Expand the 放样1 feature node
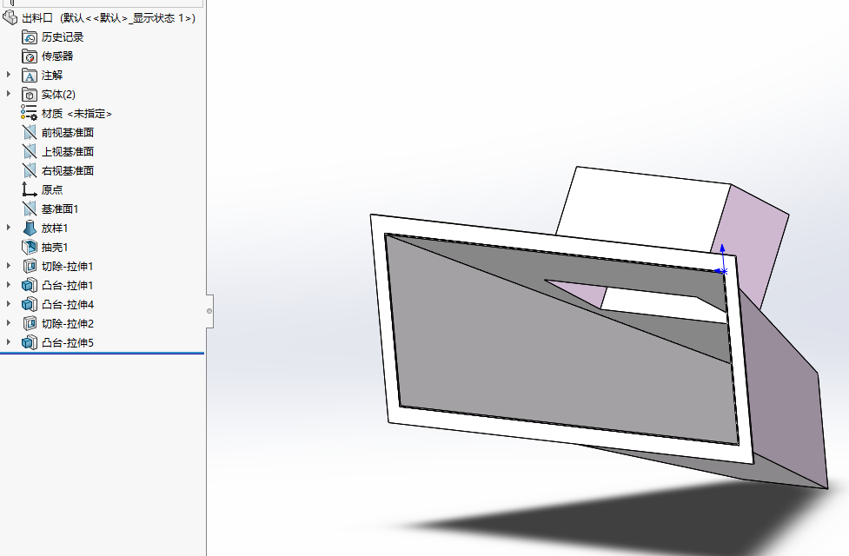 [x=8, y=228]
